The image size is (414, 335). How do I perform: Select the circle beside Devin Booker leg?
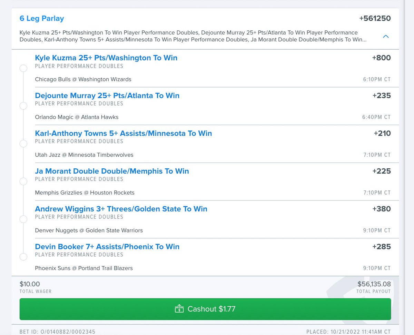[x=23, y=257]
